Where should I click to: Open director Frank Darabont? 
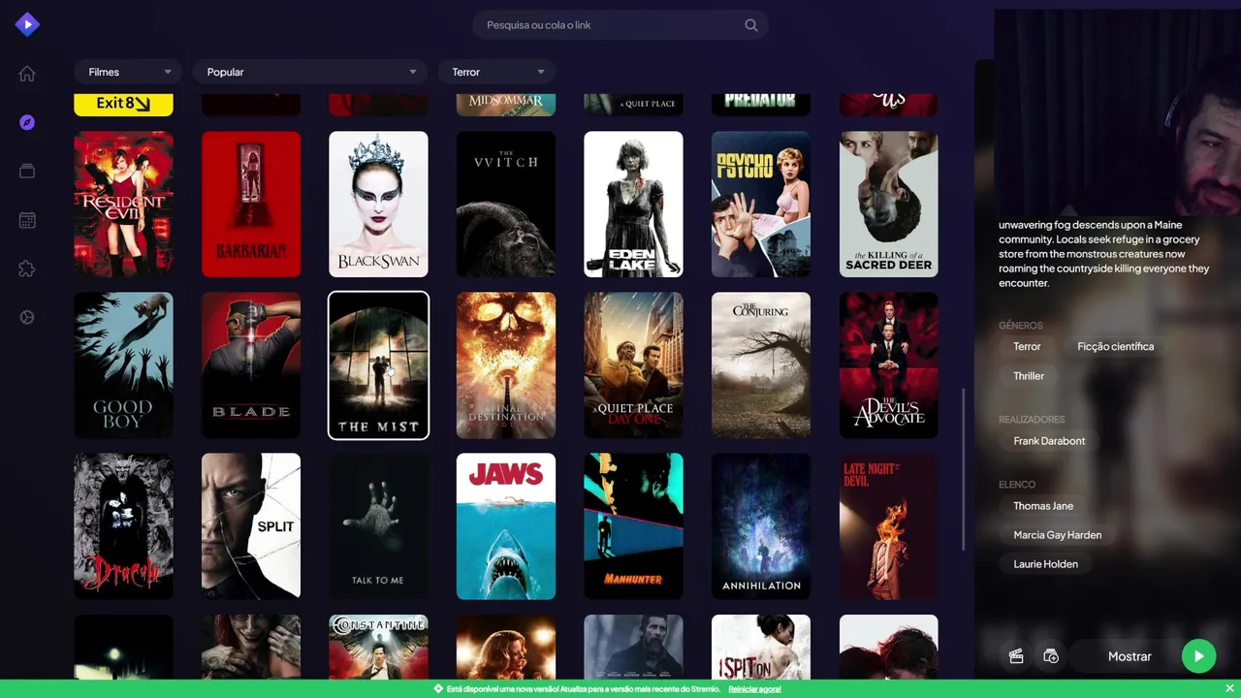(x=1049, y=441)
